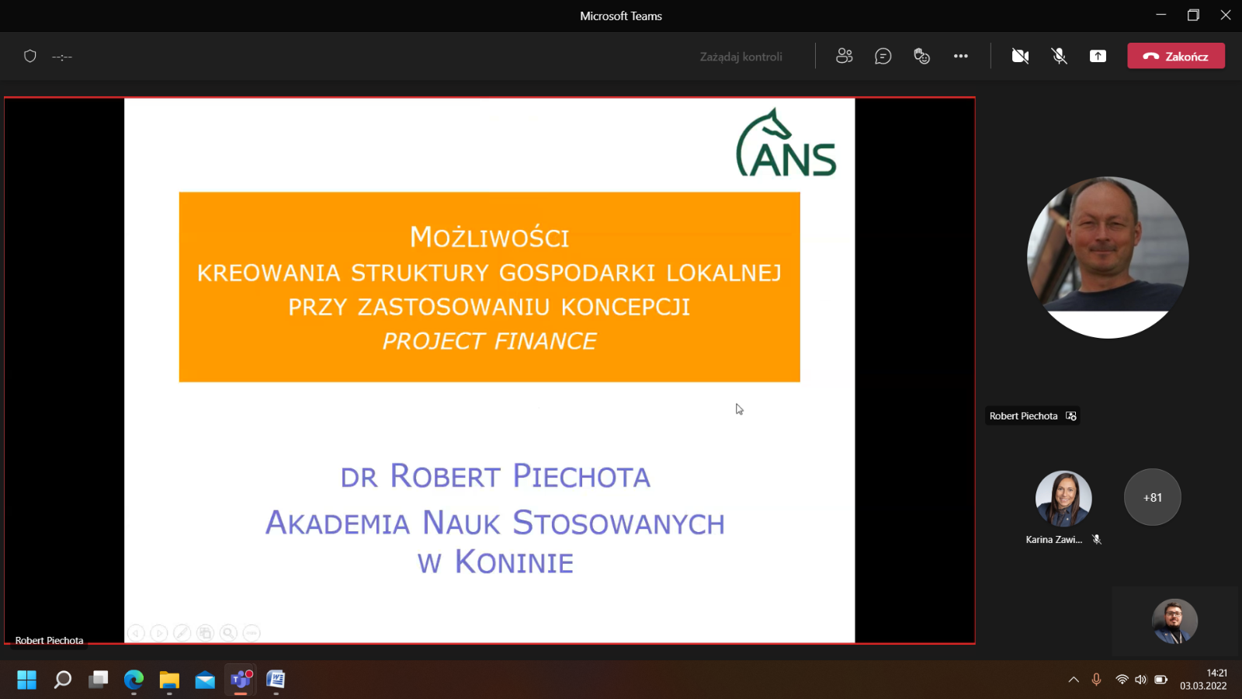The image size is (1242, 699).
Task: Click the slide zoom magnifier control
Action: point(228,633)
